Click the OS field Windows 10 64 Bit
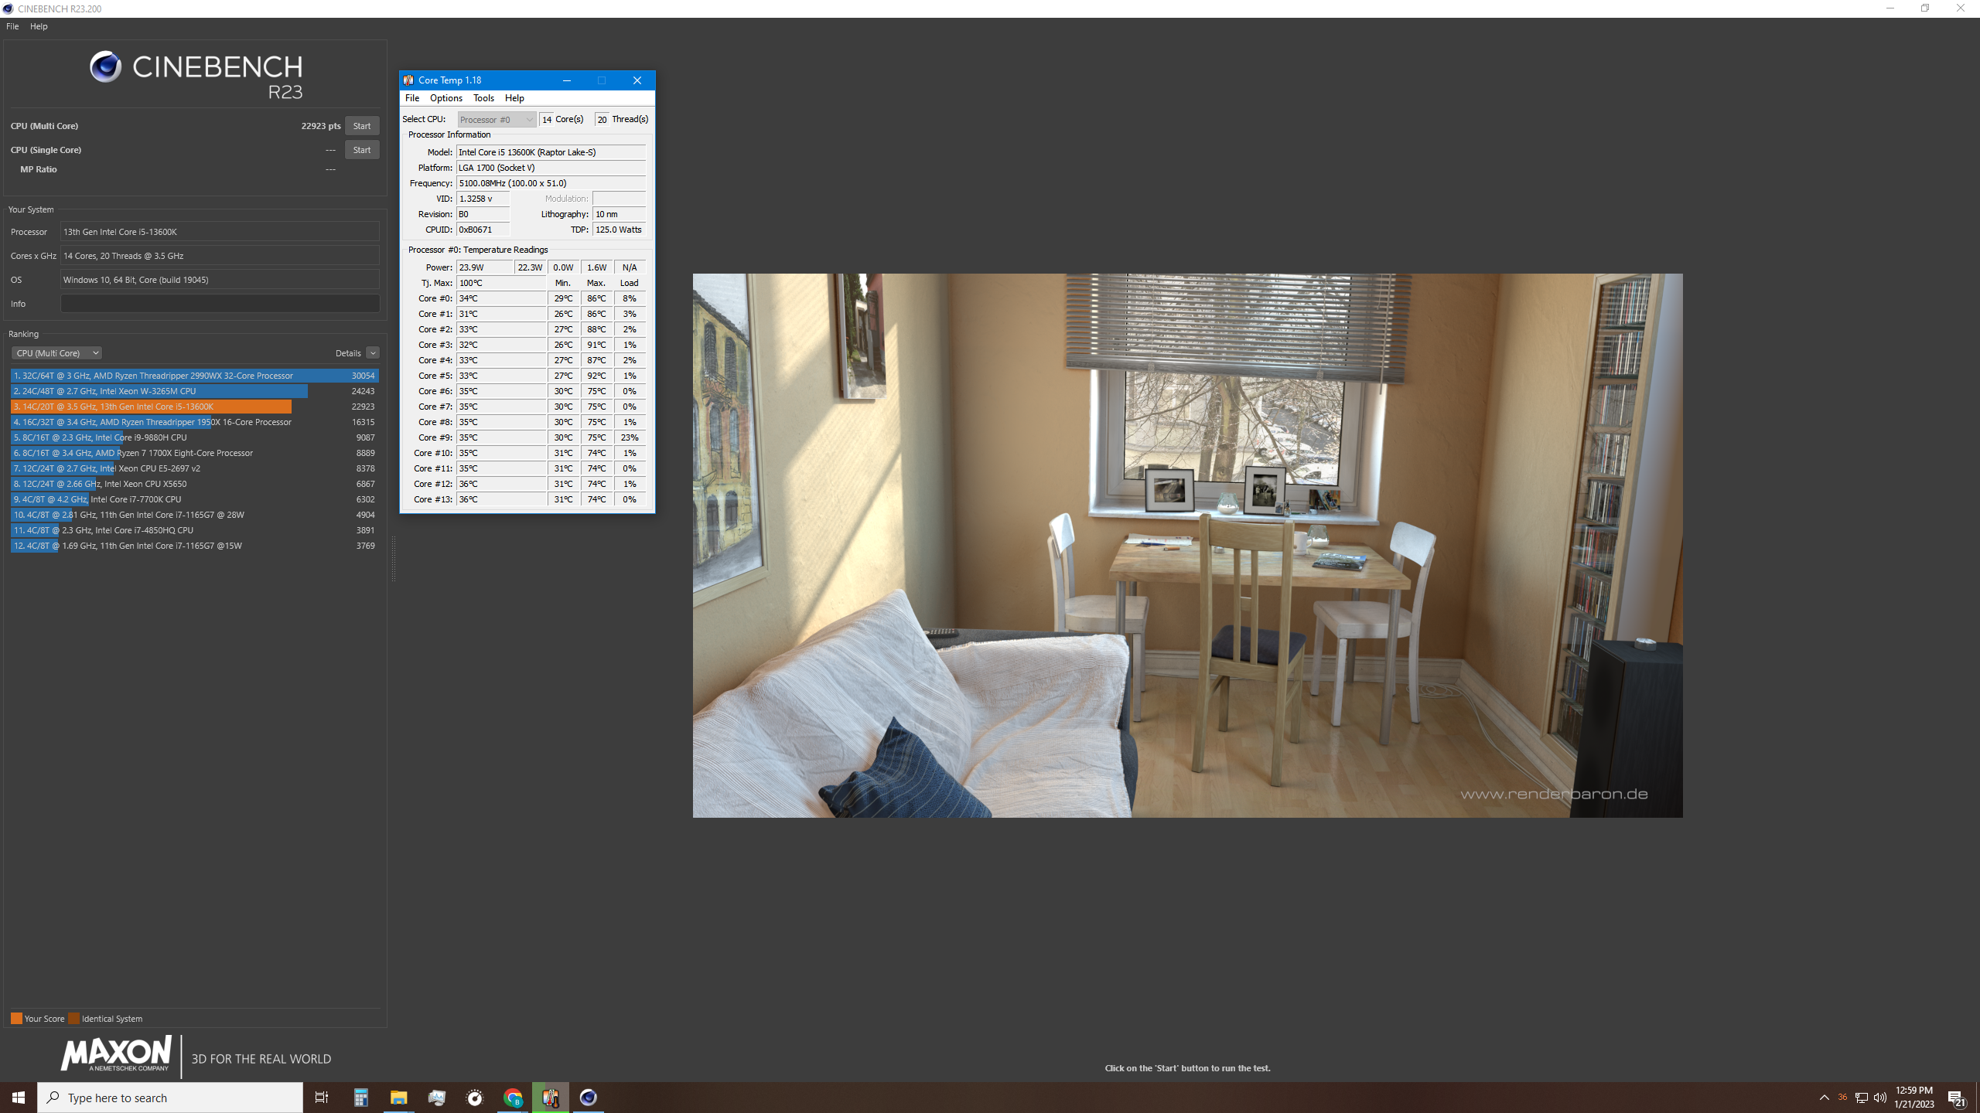This screenshot has width=1980, height=1113. click(x=220, y=280)
